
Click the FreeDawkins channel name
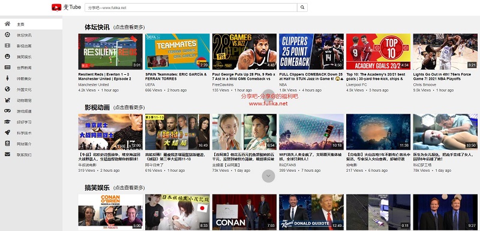223,84
